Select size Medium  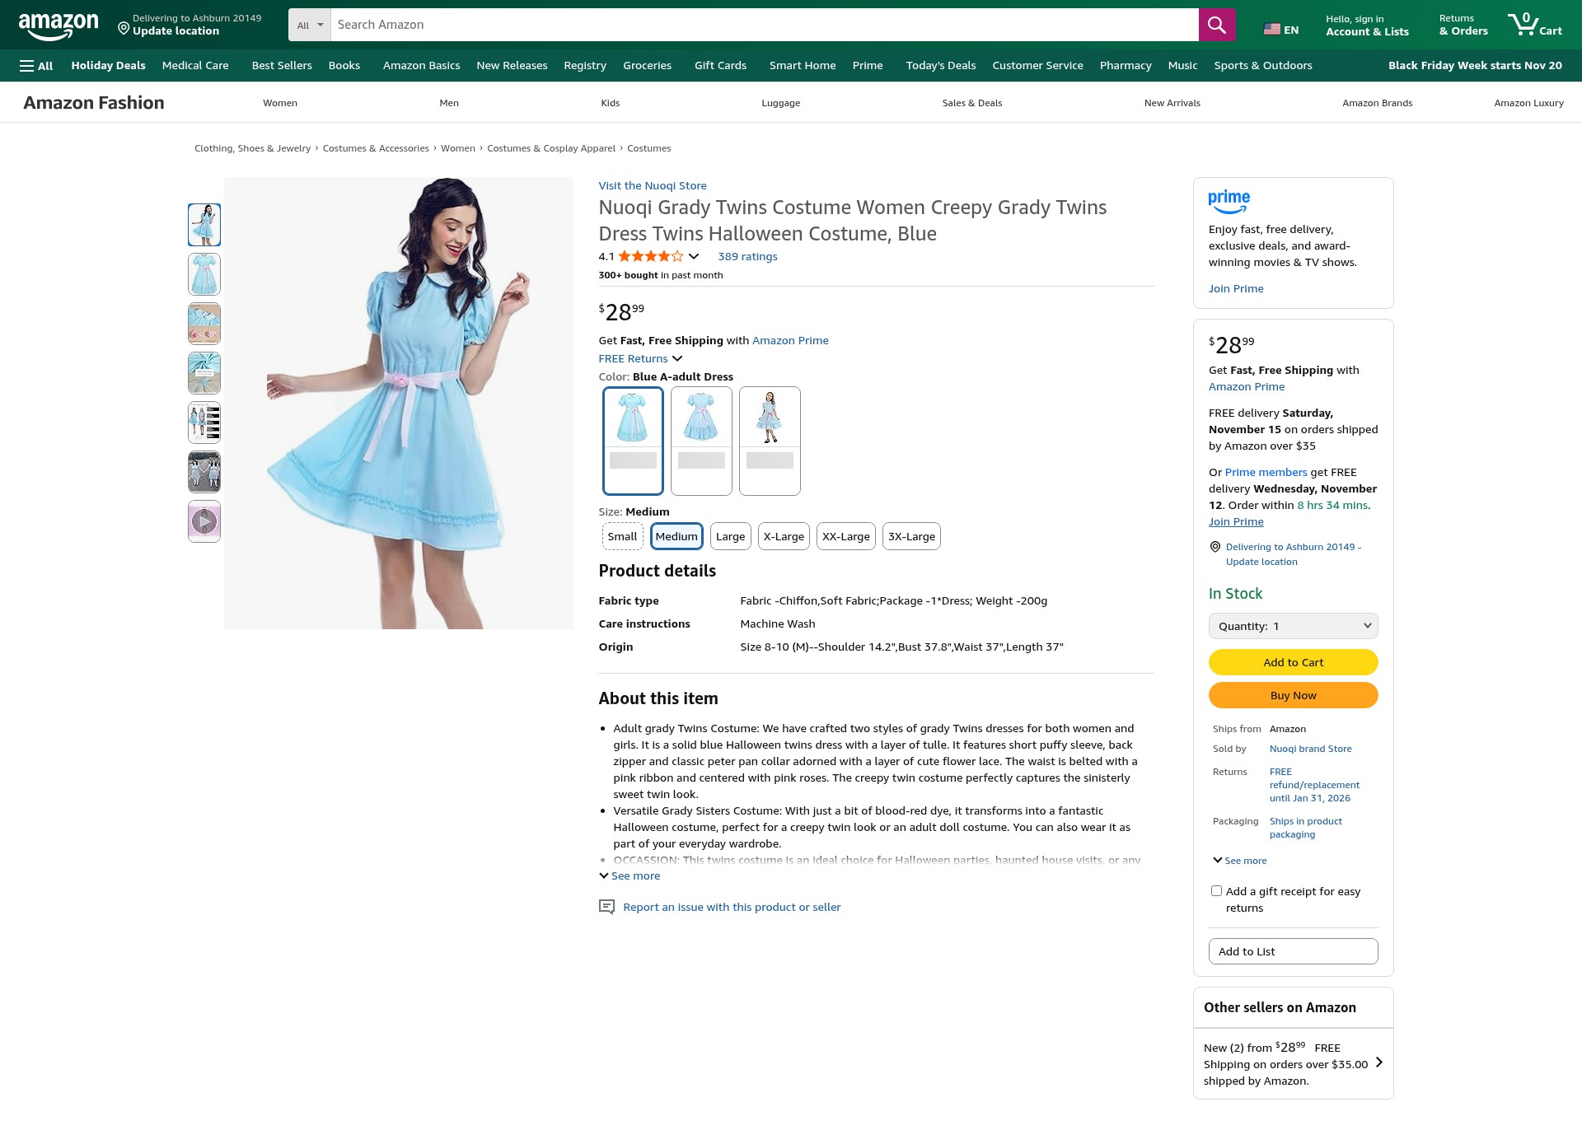pyautogui.click(x=676, y=536)
